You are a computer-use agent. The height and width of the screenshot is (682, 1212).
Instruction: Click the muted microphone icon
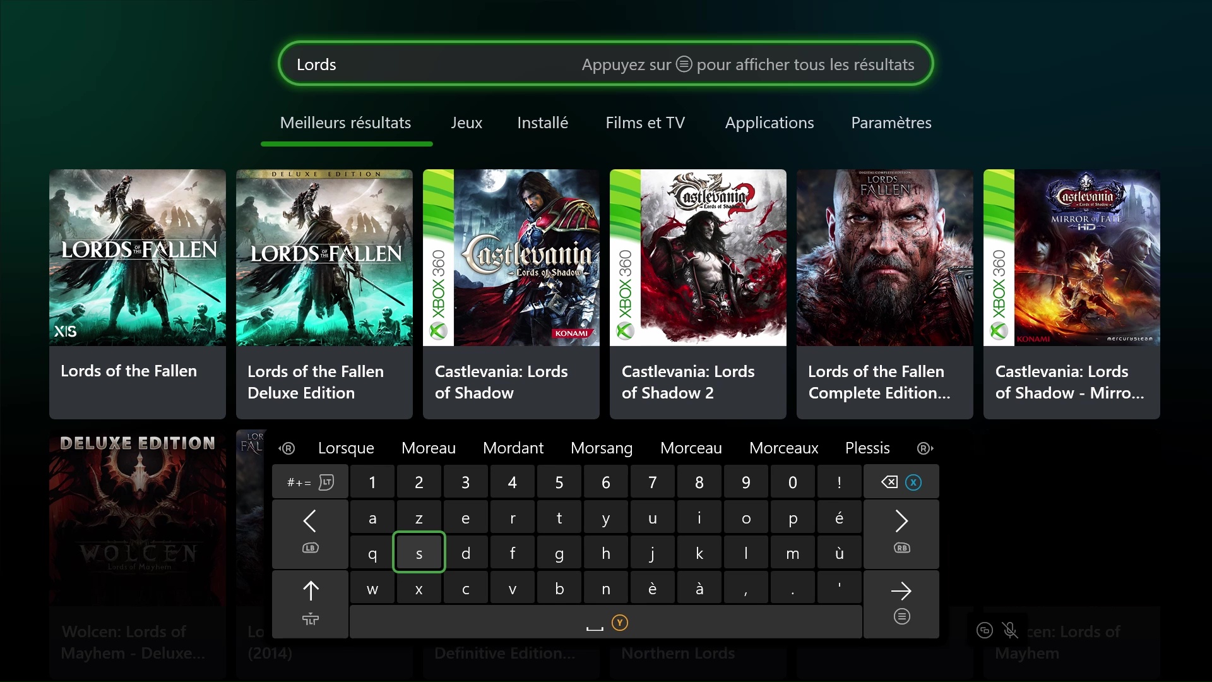(1010, 630)
